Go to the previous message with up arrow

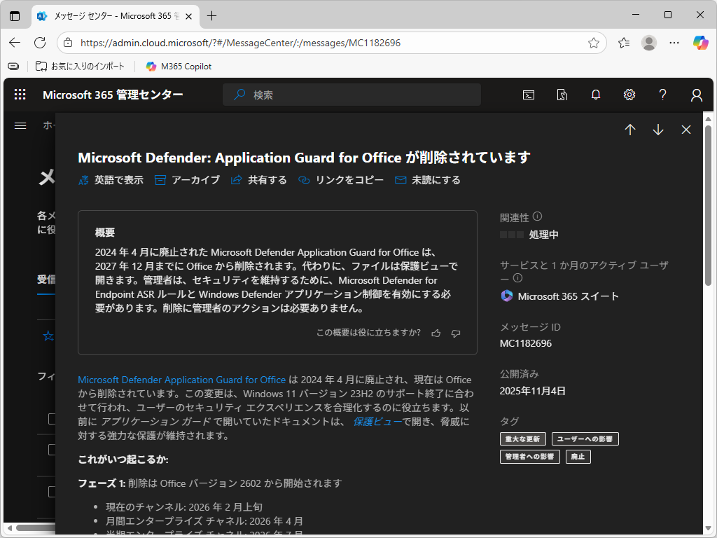[629, 130]
